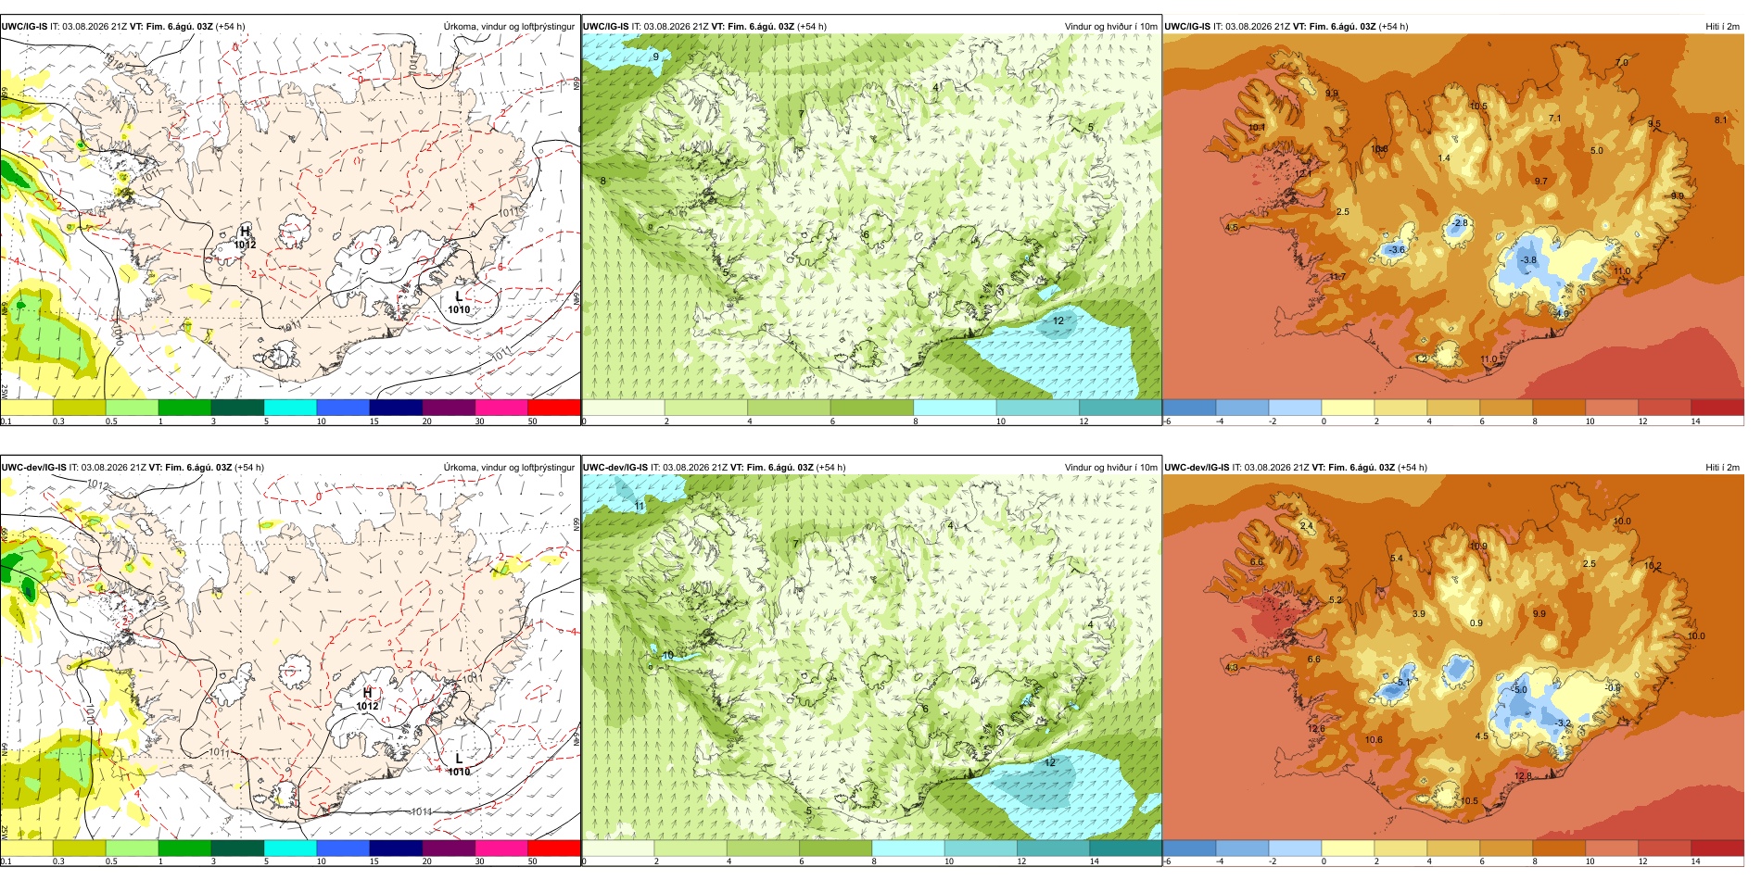Click the H 1012 high-pressure marker on UWC precipitation map
Screen dimensions: 1761x880
(x=245, y=238)
